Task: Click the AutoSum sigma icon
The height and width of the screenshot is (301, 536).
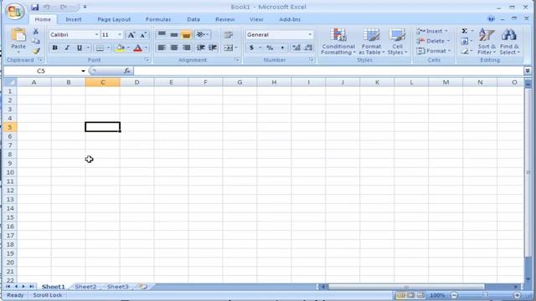Action: [465, 31]
